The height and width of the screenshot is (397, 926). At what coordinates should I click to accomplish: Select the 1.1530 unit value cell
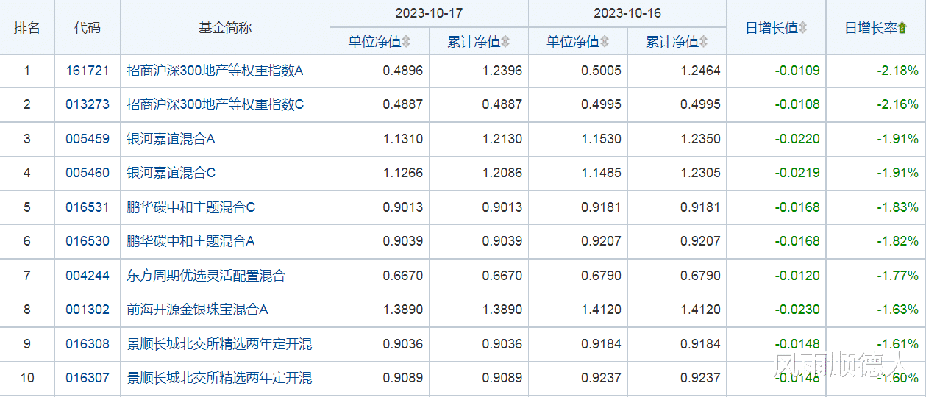tap(578, 139)
